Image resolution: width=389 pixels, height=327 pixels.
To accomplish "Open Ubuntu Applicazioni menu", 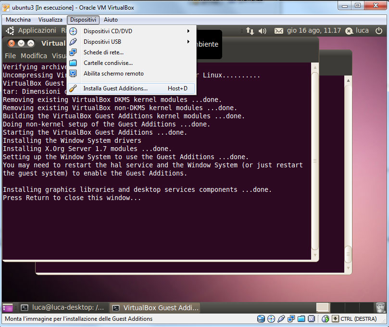I will [x=37, y=30].
